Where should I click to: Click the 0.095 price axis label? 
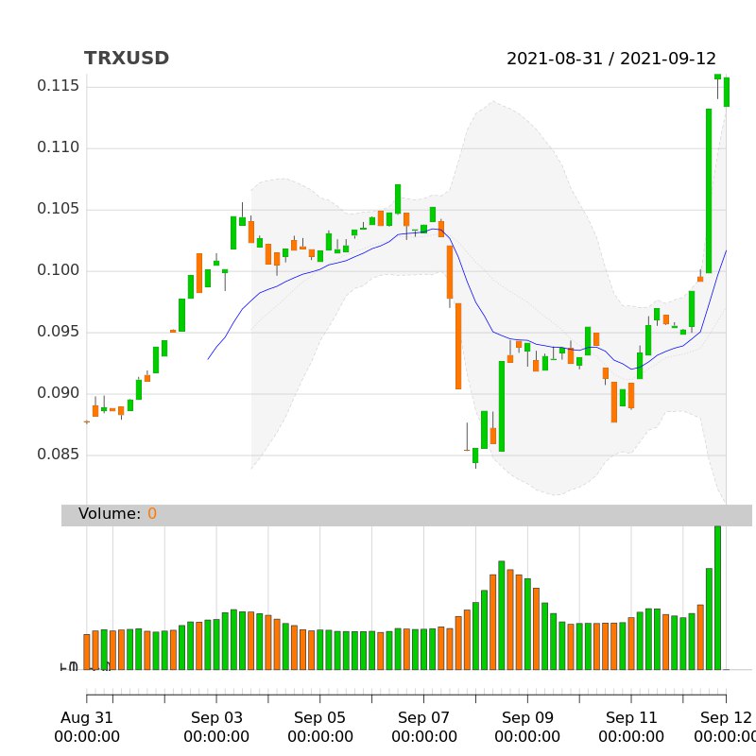pos(58,332)
